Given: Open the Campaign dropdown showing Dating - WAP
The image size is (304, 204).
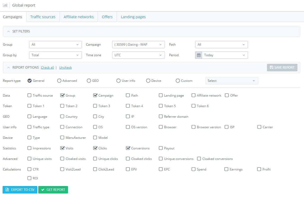Looking at the screenshot, I should tap(139, 45).
